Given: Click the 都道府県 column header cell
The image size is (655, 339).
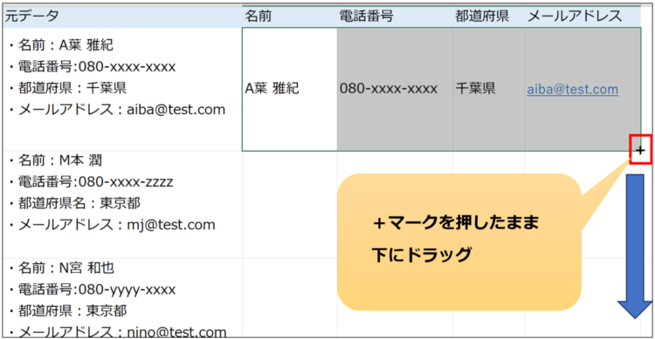Looking at the screenshot, I should coord(489,17).
